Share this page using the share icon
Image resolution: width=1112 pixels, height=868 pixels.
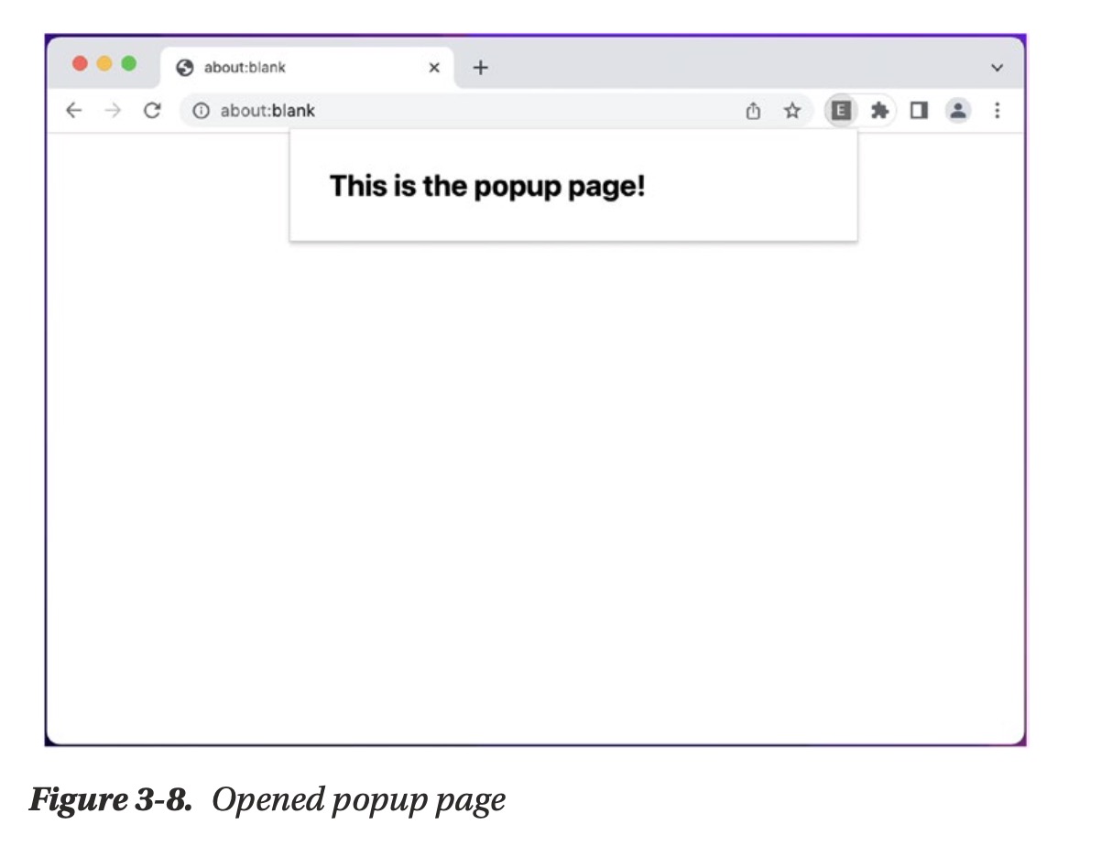coord(753,111)
